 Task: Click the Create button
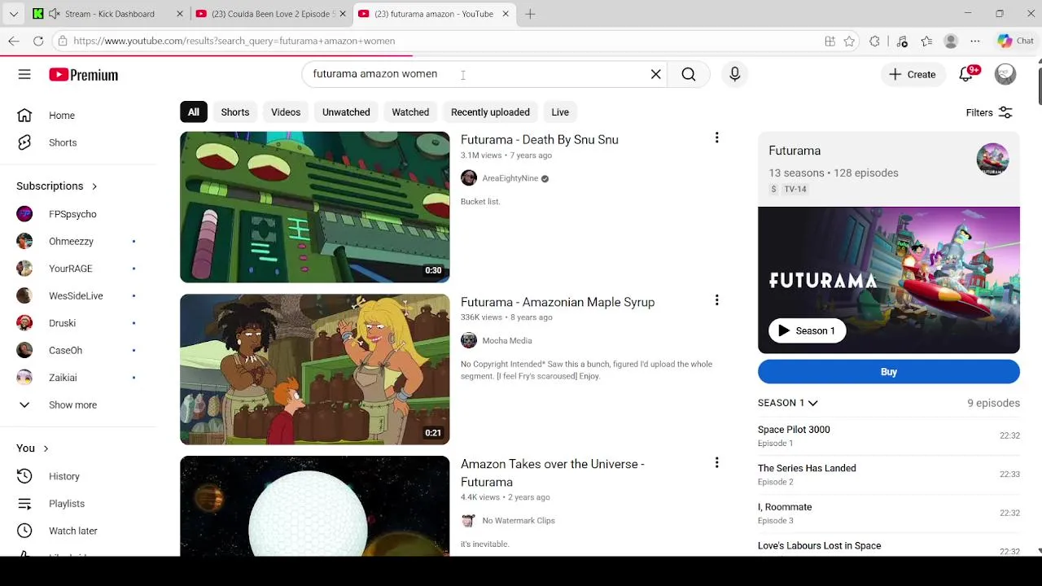[x=913, y=74]
